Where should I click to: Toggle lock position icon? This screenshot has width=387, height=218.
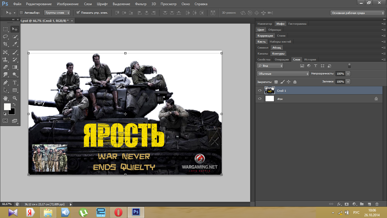(288, 82)
